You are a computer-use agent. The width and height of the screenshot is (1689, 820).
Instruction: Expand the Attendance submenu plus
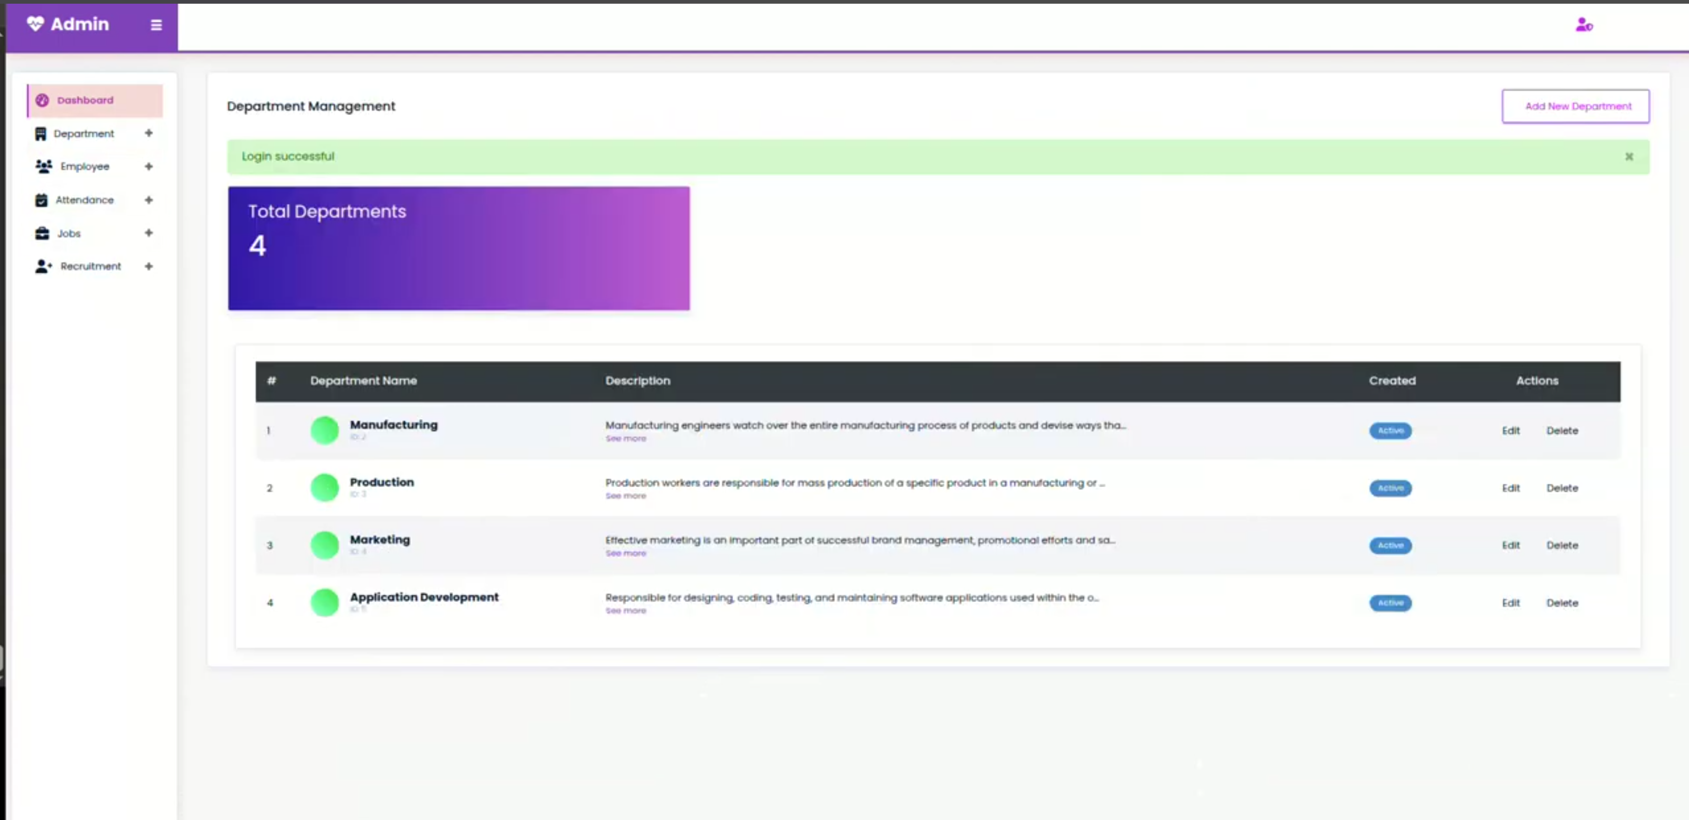click(149, 200)
